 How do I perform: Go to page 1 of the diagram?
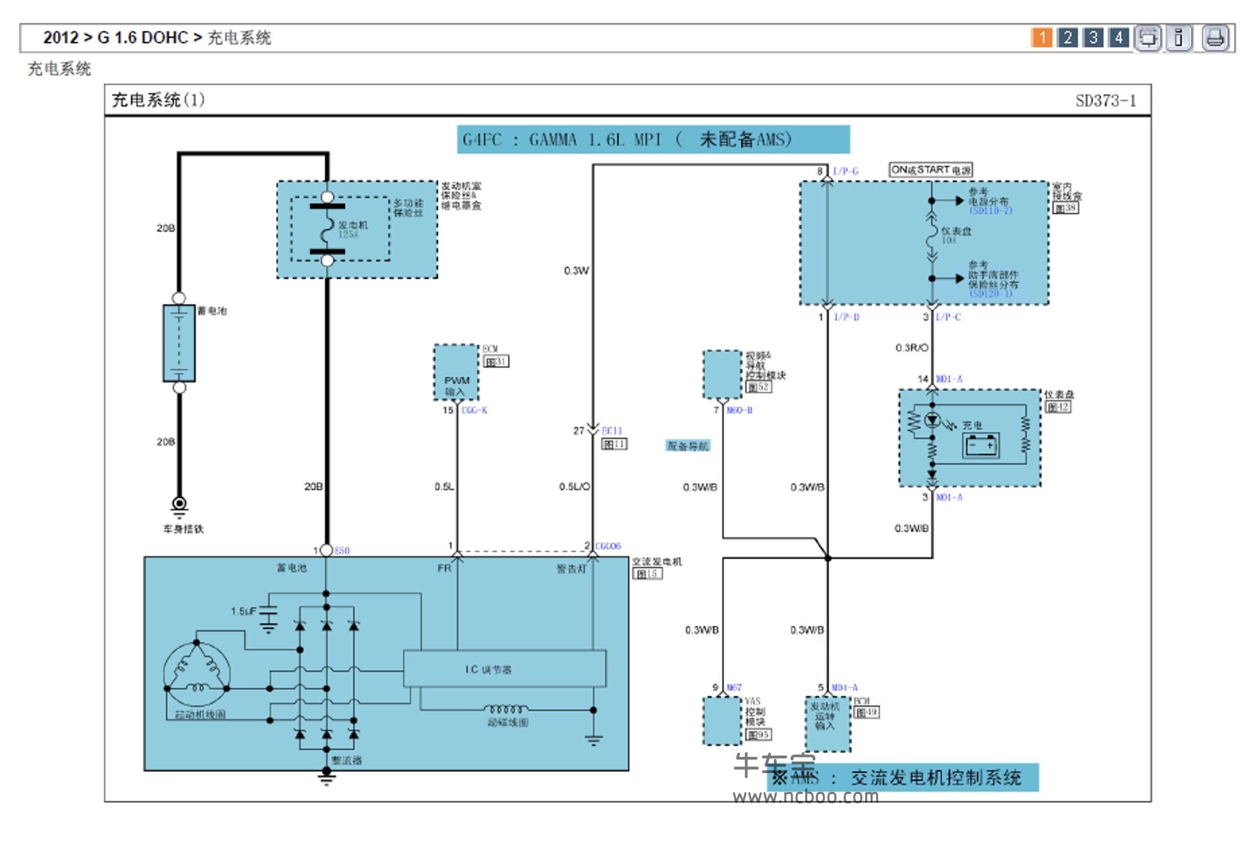pyautogui.click(x=1041, y=38)
